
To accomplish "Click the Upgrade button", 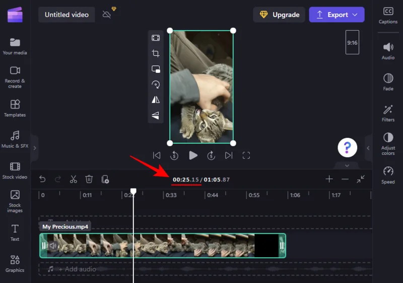I will click(x=279, y=15).
